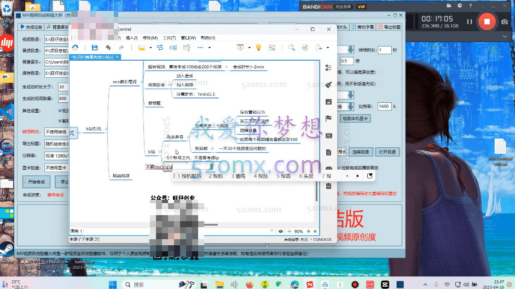Save the mind map with the disk icon
Viewport: 515px width, 289px height.
(95, 48)
